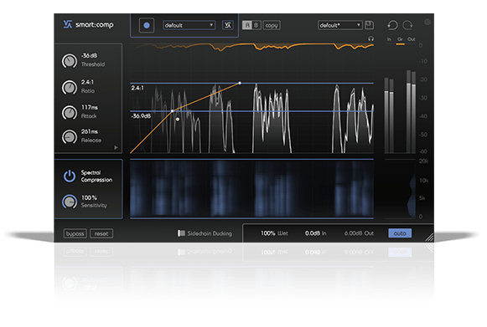
Task: Toggle the auto output gain button
Action: [400, 233]
